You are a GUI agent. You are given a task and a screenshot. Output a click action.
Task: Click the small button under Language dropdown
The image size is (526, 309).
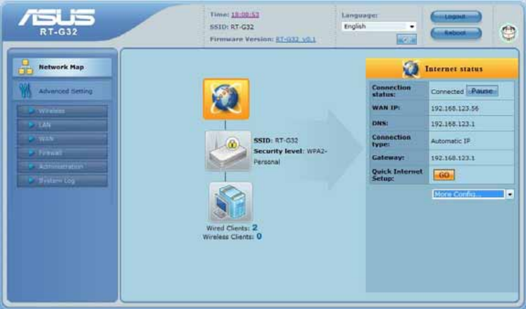click(x=406, y=39)
